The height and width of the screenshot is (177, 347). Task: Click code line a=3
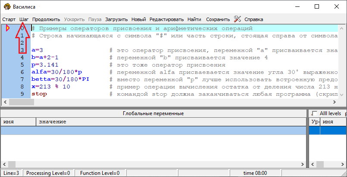pos(37,50)
